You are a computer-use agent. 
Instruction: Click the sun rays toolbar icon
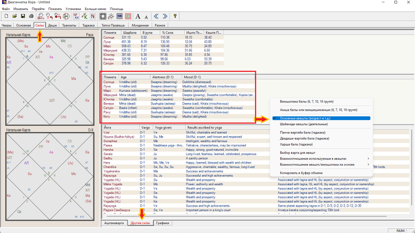pos(111,16)
